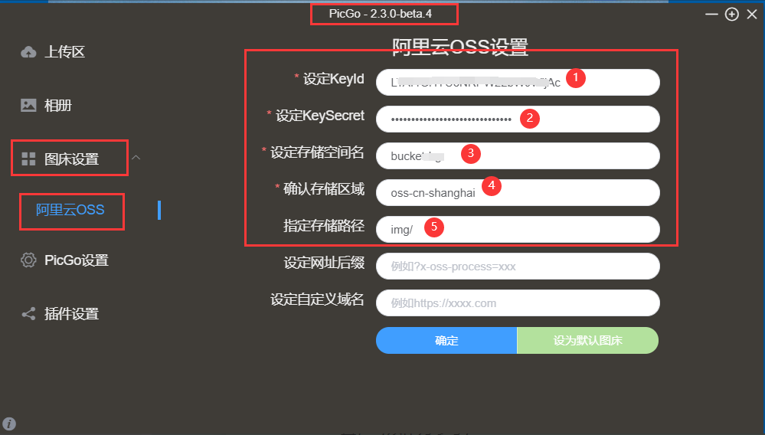This screenshot has width=765, height=435.
Task: Select 阿里云OSS in the sidebar
Action: [70, 210]
